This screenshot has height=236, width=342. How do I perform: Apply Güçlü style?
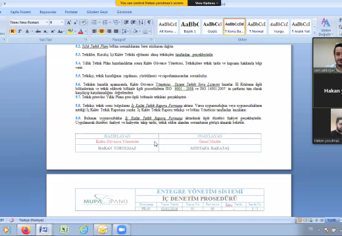(x=212, y=27)
